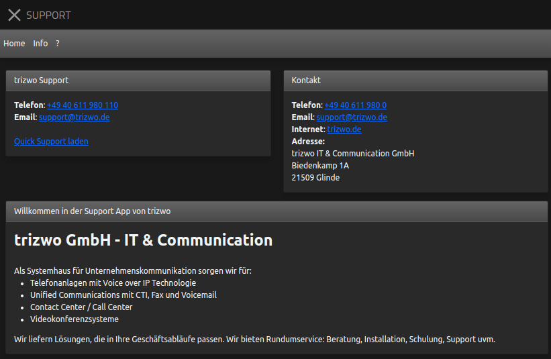Click the 'Contact Center / Call Center' item
Screen dimensions: 551x359
(81, 307)
